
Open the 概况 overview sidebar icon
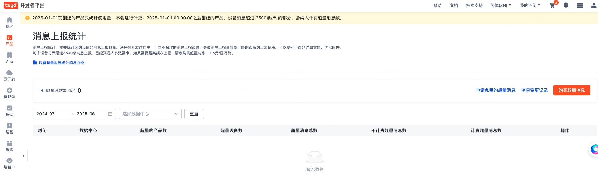pos(9,22)
